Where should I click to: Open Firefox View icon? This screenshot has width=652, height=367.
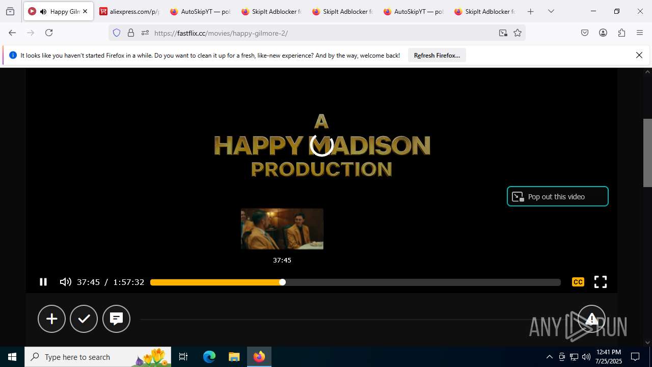[x=10, y=11]
